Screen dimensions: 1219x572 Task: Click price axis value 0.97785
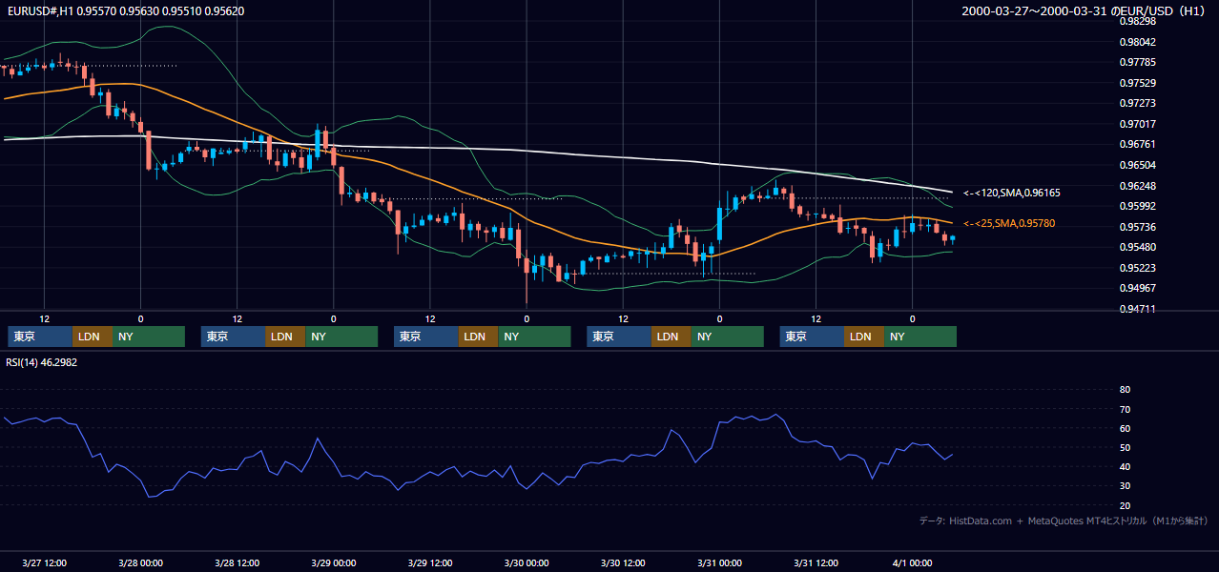coord(1138,63)
